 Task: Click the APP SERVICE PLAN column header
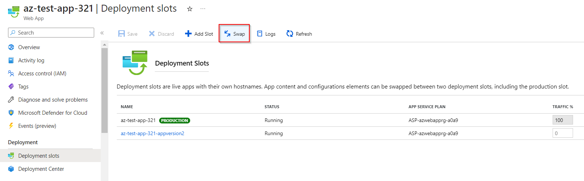click(427, 107)
